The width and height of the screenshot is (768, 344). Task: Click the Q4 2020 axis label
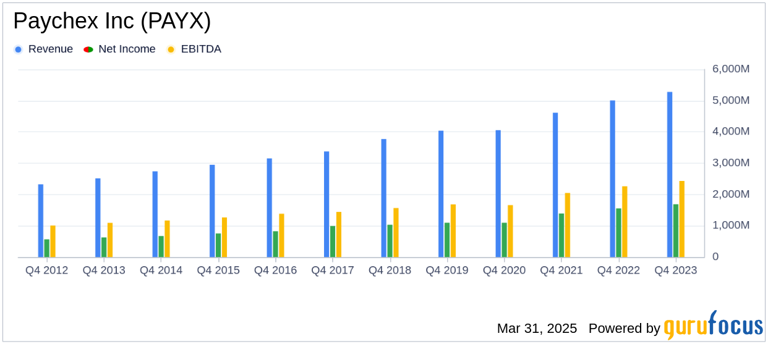505,271
